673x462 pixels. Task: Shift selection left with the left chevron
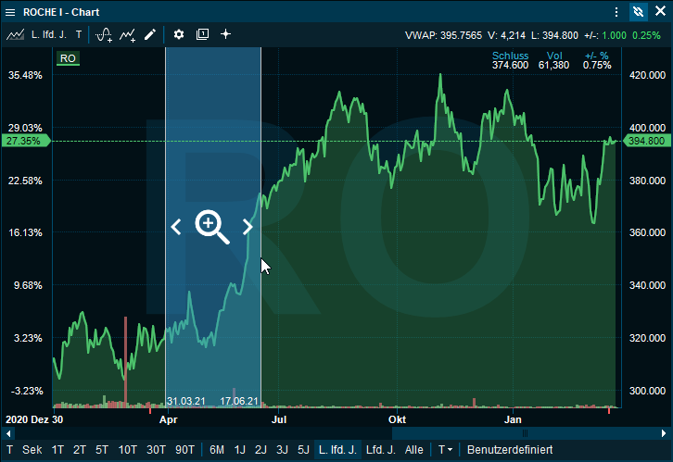pos(176,227)
